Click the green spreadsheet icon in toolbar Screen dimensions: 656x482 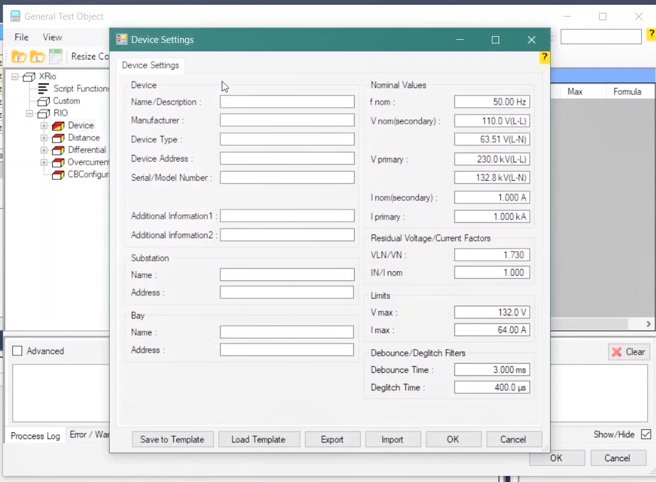click(56, 56)
